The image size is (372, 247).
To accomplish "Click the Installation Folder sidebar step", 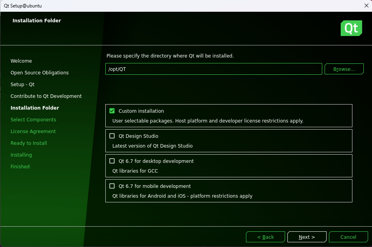I will pos(35,108).
